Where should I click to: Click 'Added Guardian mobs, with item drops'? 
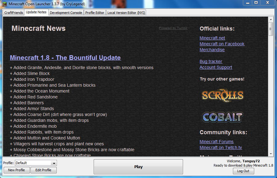point(49,120)
